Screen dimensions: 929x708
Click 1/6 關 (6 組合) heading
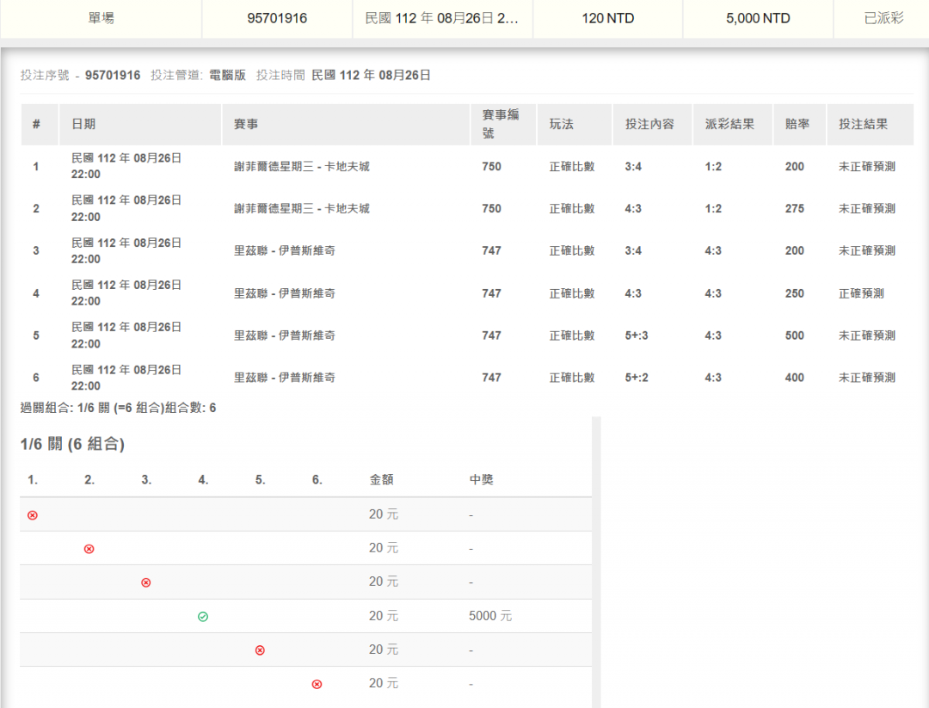72,444
